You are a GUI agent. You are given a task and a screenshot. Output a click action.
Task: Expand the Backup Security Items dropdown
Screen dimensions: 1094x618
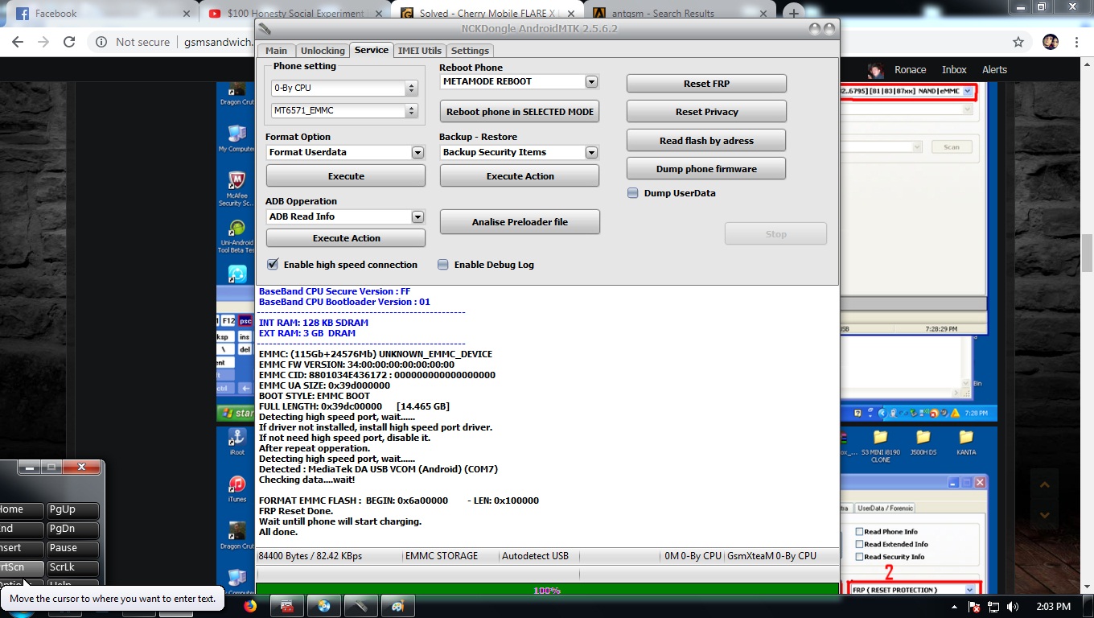pyautogui.click(x=591, y=152)
